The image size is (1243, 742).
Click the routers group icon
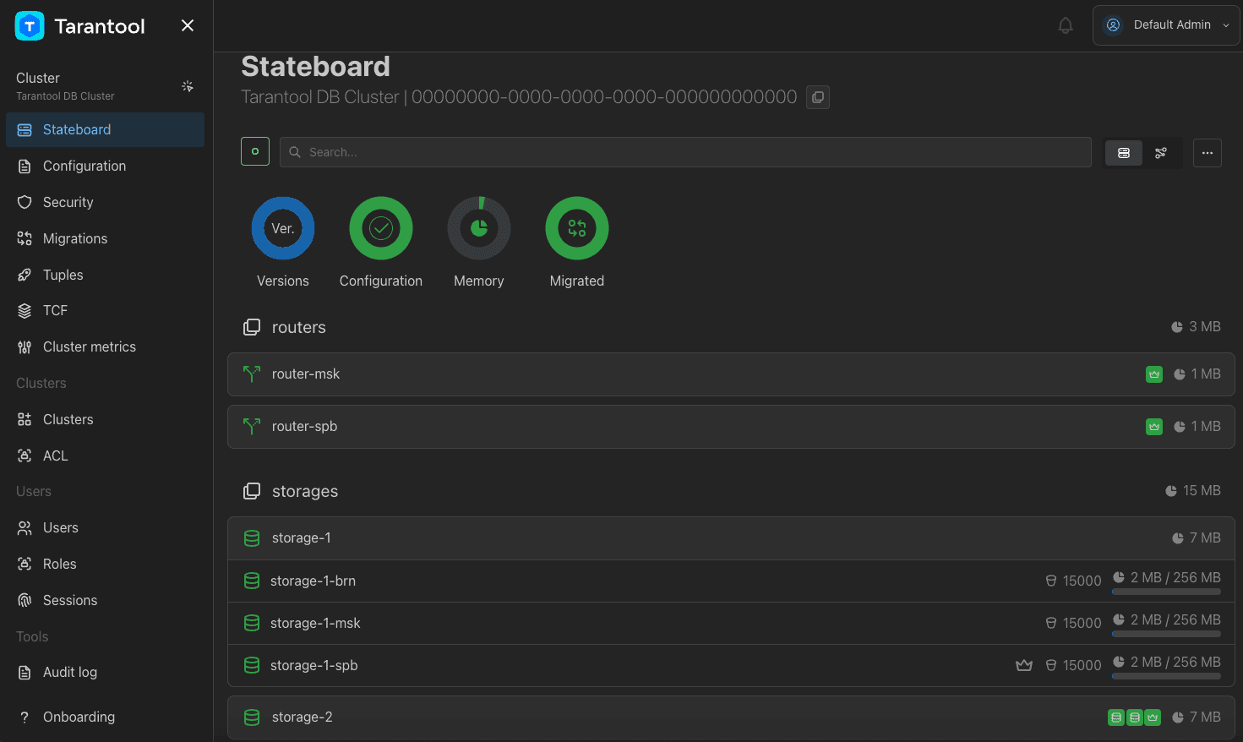click(252, 327)
